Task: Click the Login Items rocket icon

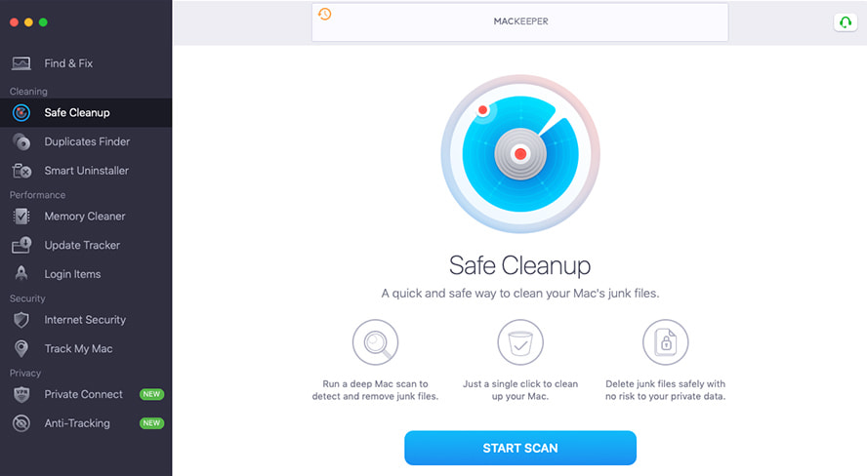Action: click(x=21, y=274)
